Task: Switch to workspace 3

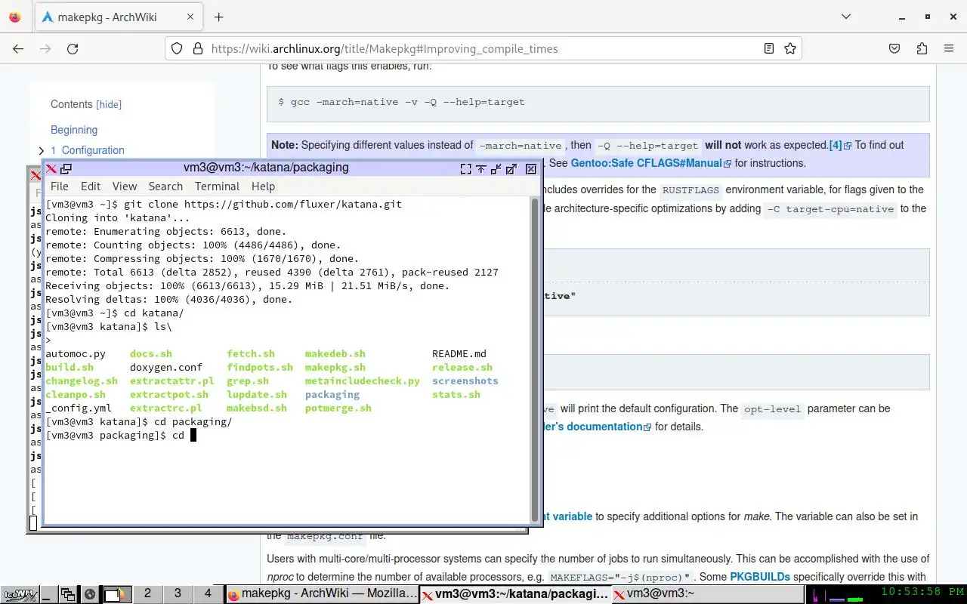Action: [x=178, y=593]
